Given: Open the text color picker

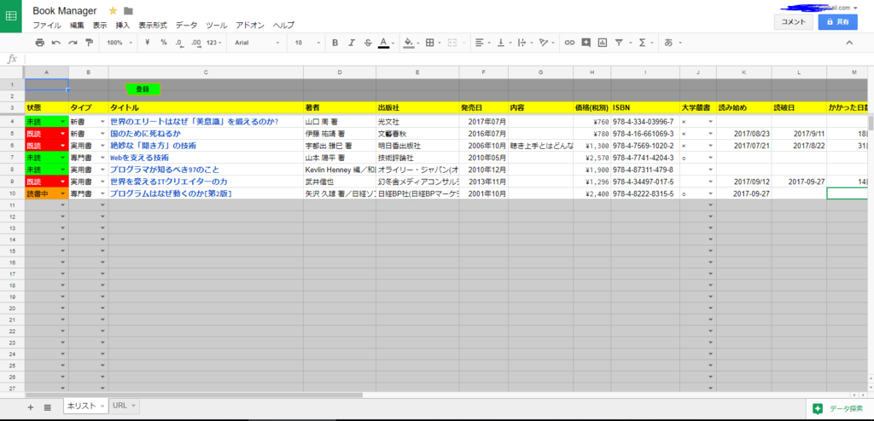Looking at the screenshot, I should (x=387, y=43).
